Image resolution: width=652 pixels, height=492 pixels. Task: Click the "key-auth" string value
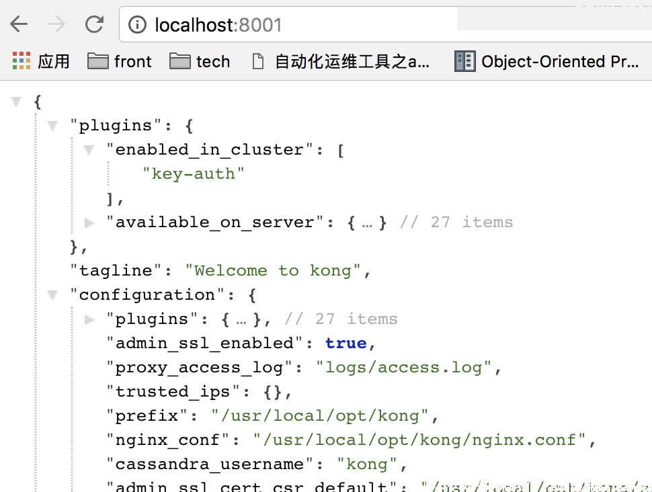coord(194,173)
